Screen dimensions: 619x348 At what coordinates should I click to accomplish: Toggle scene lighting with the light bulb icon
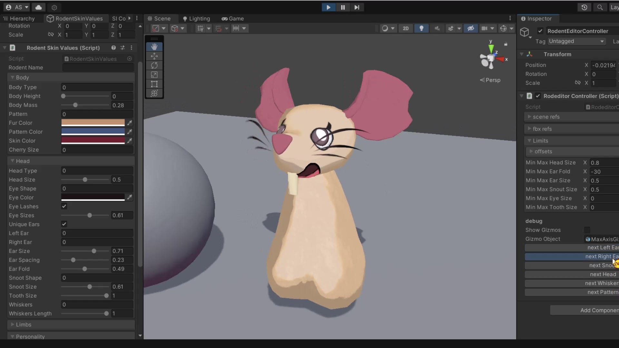[x=422, y=28]
